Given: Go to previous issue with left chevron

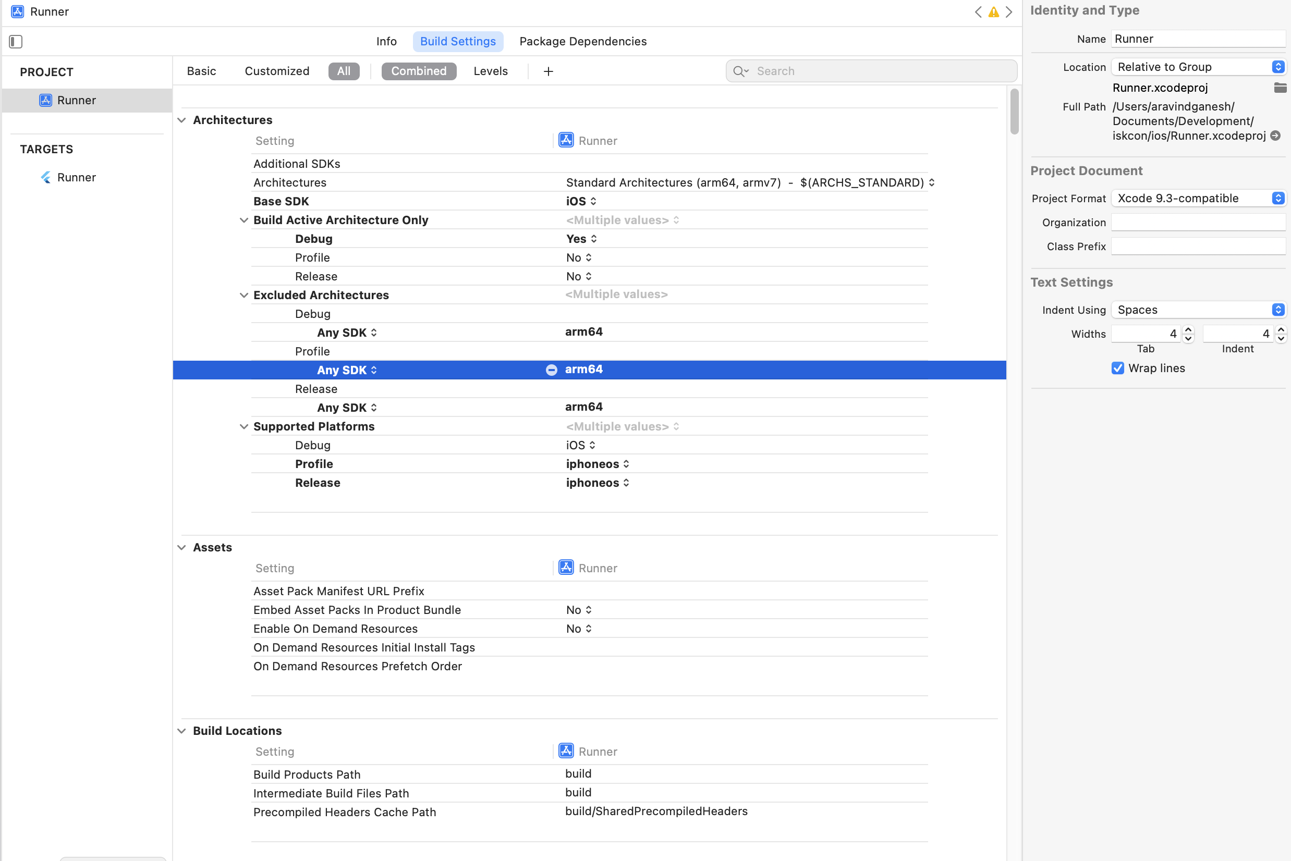Looking at the screenshot, I should [x=978, y=12].
